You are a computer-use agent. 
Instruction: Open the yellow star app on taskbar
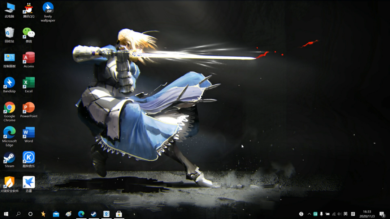pos(43,214)
